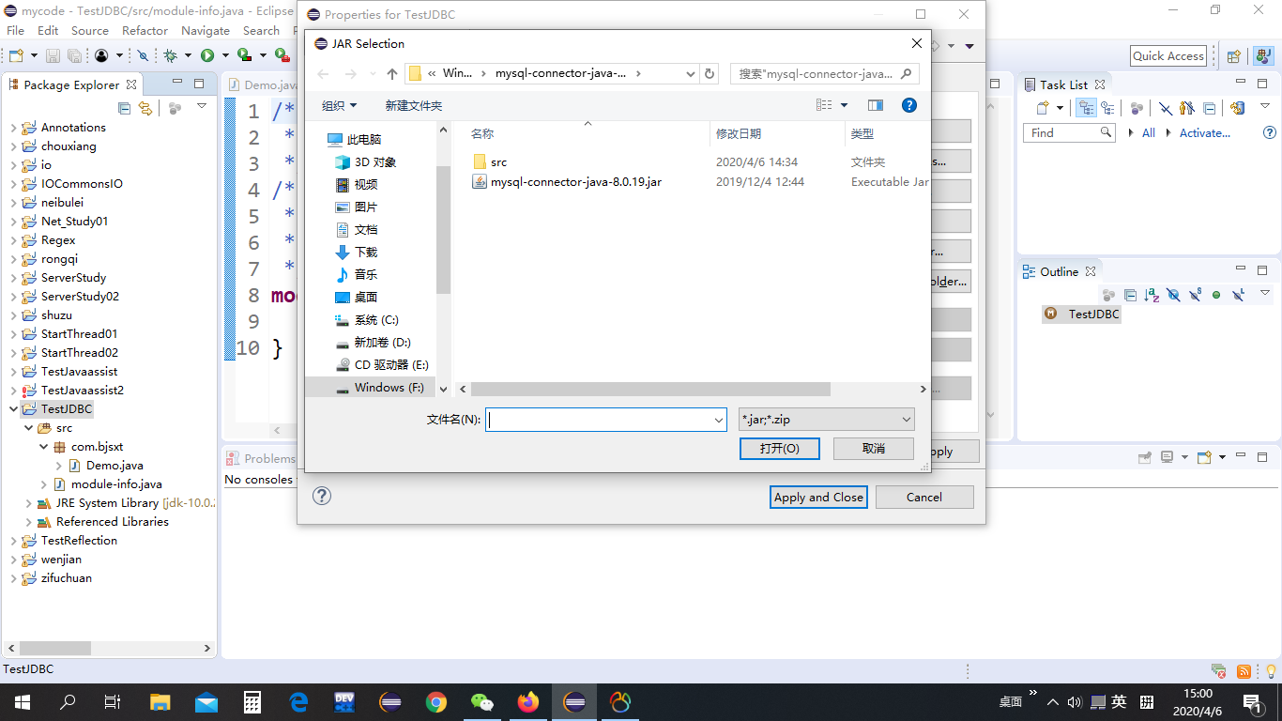Open the file type filter dropdown *.jar;*.zip
This screenshot has width=1282, height=721.
pos(827,420)
